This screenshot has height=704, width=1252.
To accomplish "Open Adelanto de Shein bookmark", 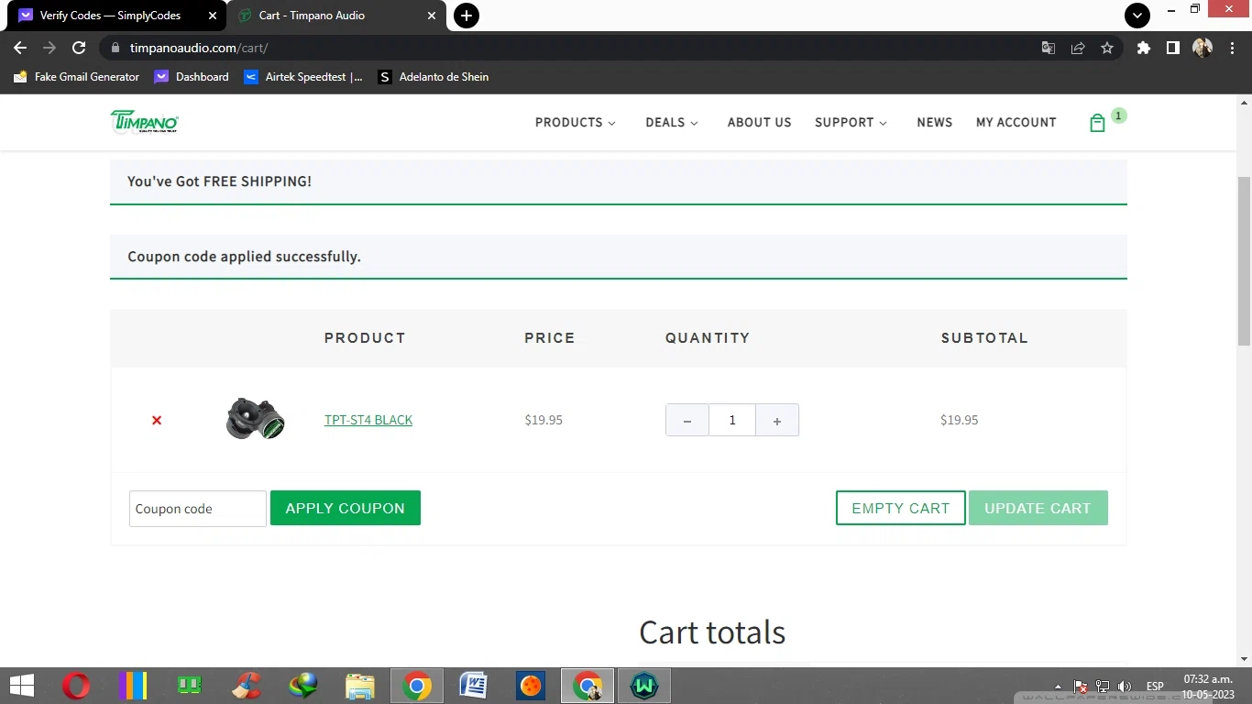I will [x=434, y=77].
